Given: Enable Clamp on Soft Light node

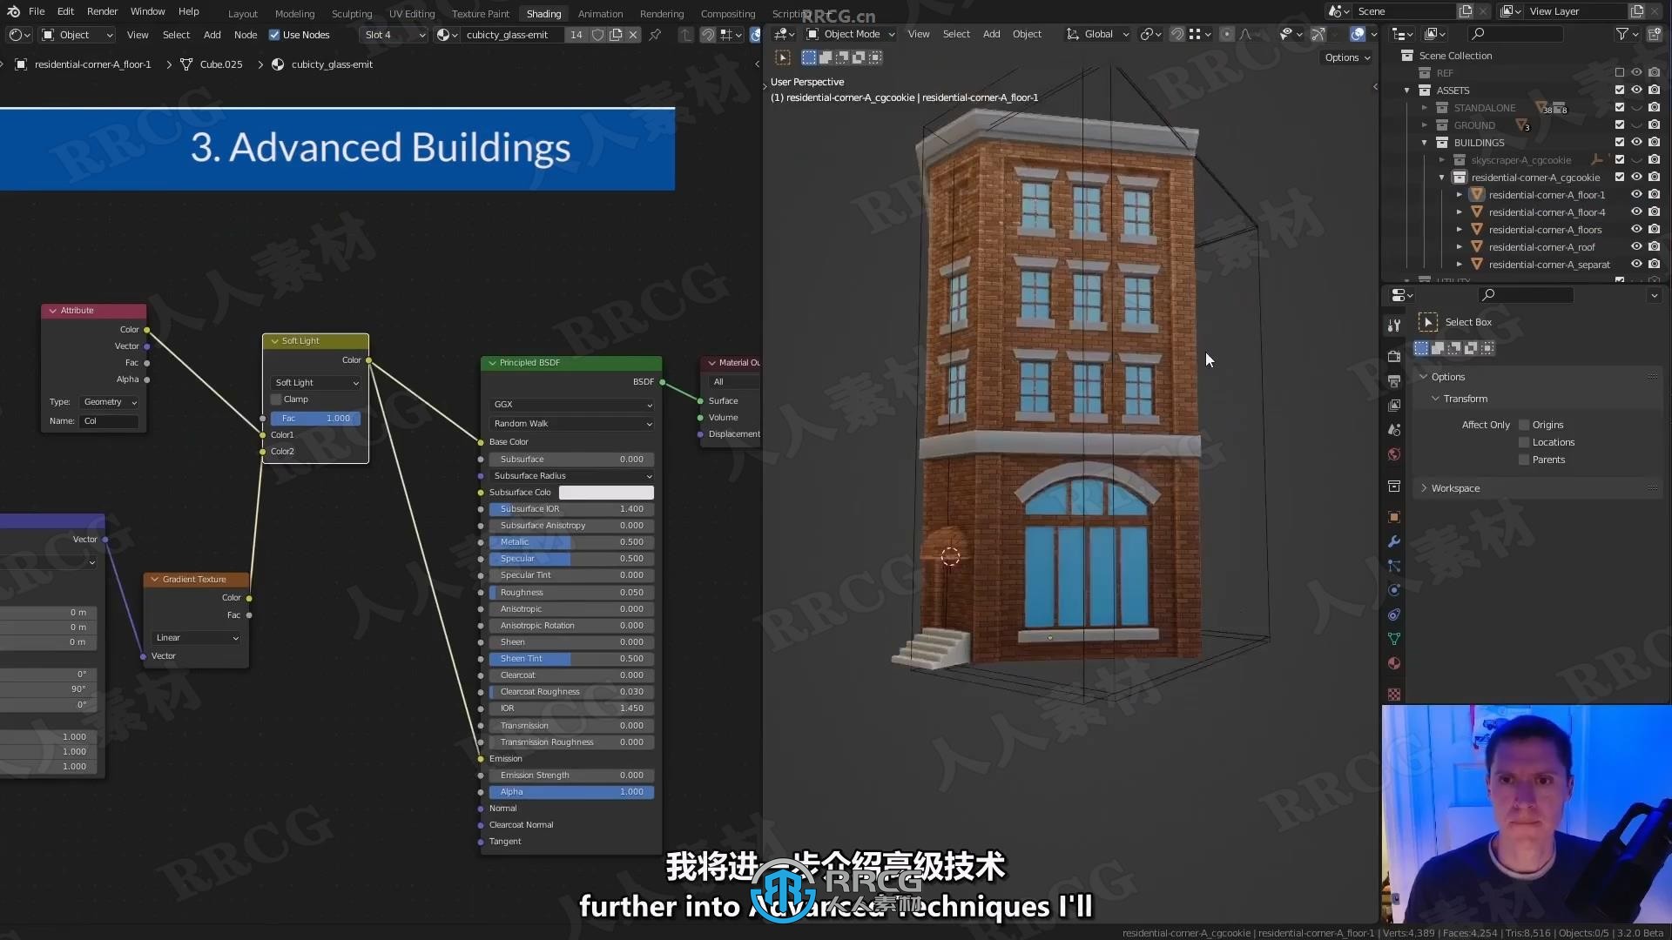Looking at the screenshot, I should 276,399.
